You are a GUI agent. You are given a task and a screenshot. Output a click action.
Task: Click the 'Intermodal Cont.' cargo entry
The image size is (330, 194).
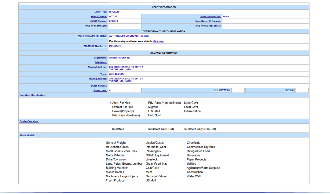156,147
